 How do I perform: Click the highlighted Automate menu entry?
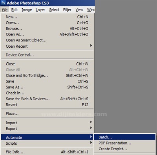tap(47, 137)
